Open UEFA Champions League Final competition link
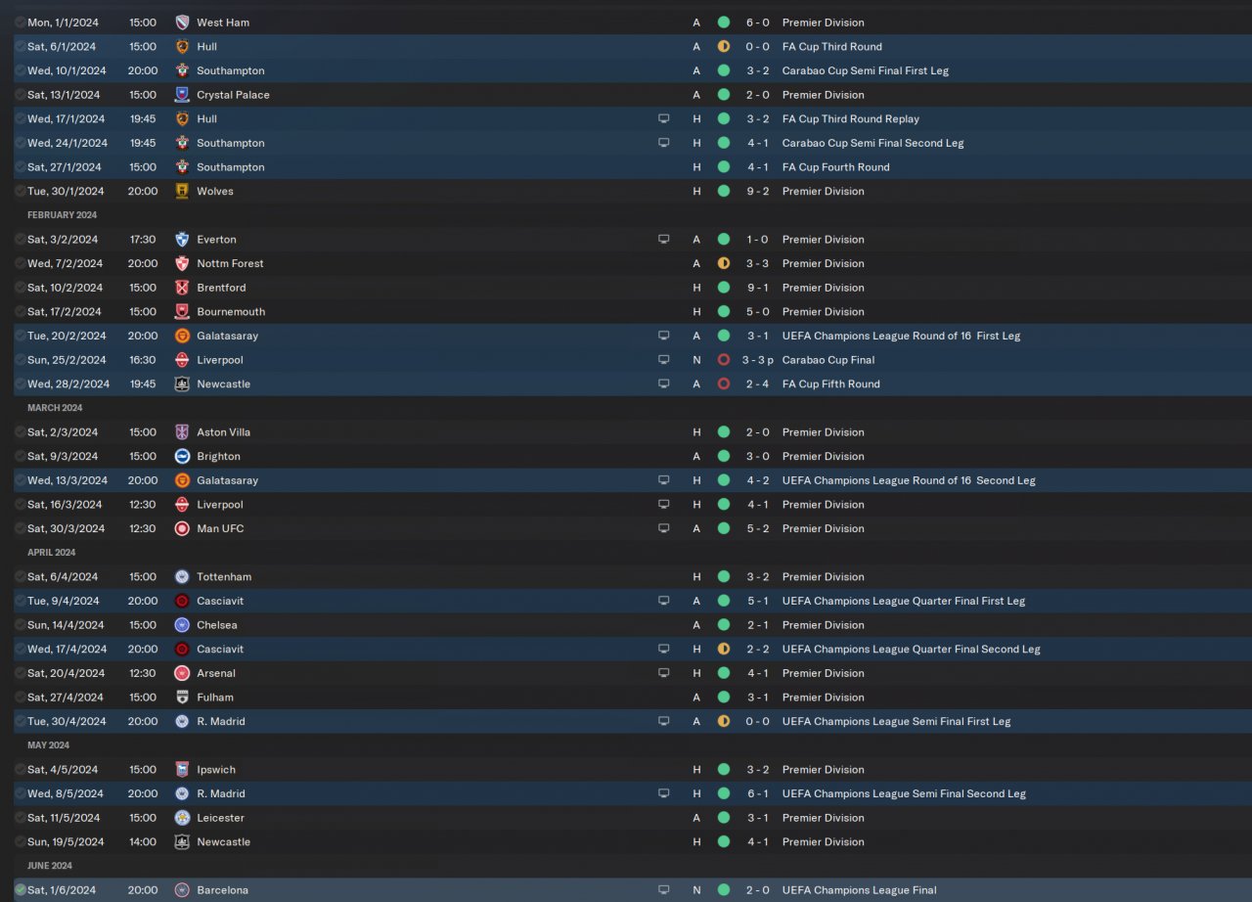Viewport: 1252px width, 902px height. (x=859, y=890)
